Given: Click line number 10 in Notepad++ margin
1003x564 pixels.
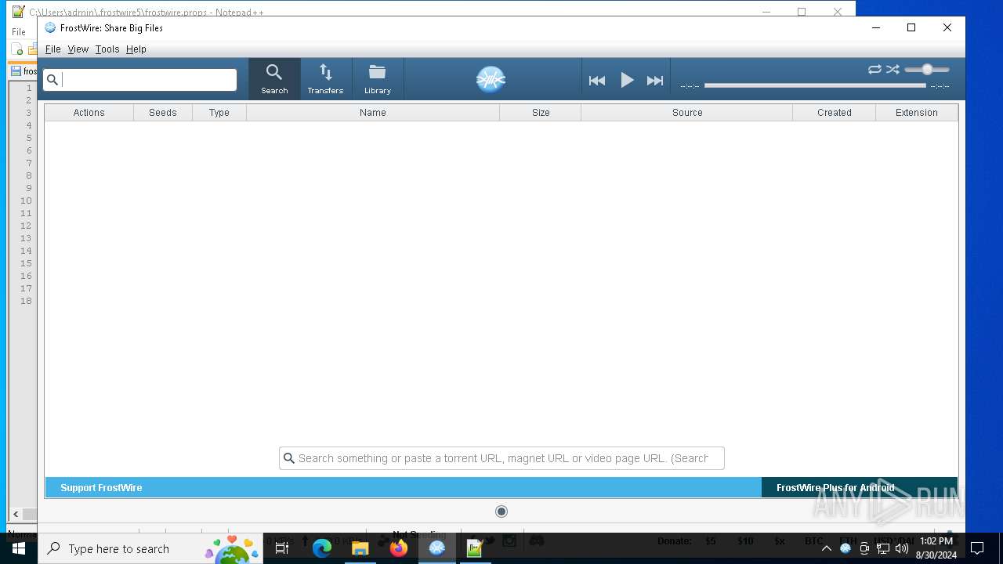Looking at the screenshot, I should click(x=26, y=201).
